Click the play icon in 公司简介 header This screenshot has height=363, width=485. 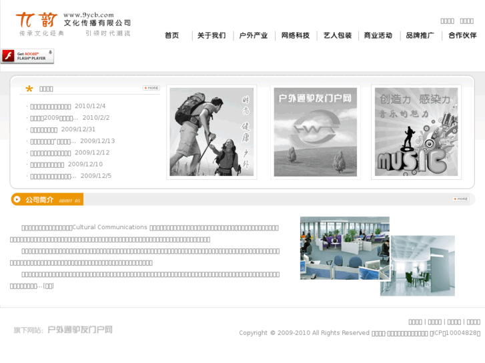pos(17,200)
